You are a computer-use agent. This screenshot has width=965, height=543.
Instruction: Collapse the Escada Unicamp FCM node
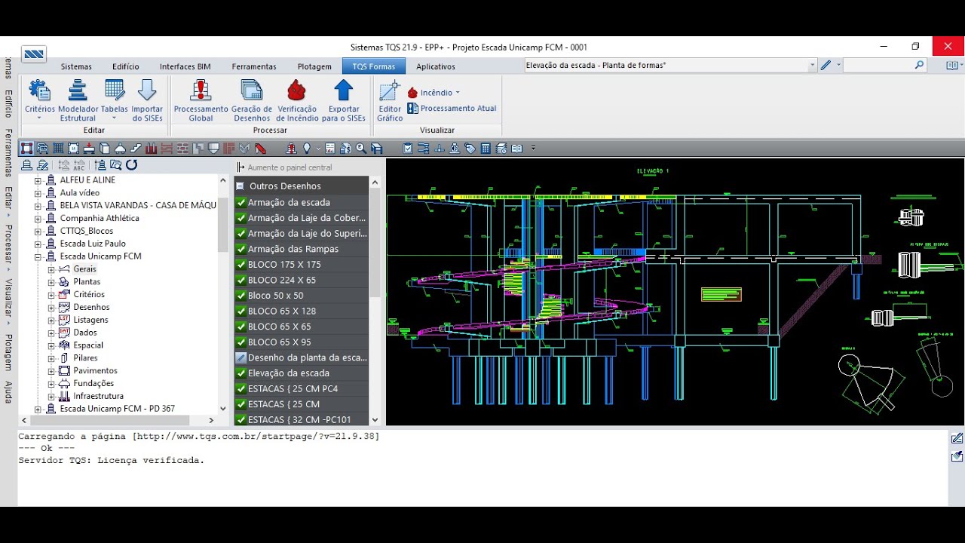38,256
